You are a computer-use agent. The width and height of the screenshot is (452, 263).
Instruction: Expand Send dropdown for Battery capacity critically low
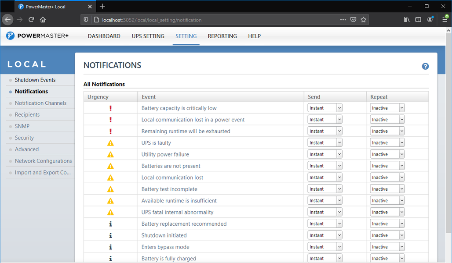click(x=325, y=108)
